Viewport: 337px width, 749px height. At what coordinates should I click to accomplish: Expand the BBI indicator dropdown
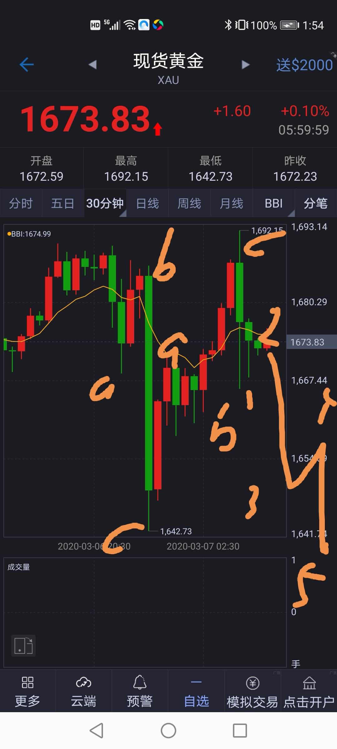click(274, 203)
